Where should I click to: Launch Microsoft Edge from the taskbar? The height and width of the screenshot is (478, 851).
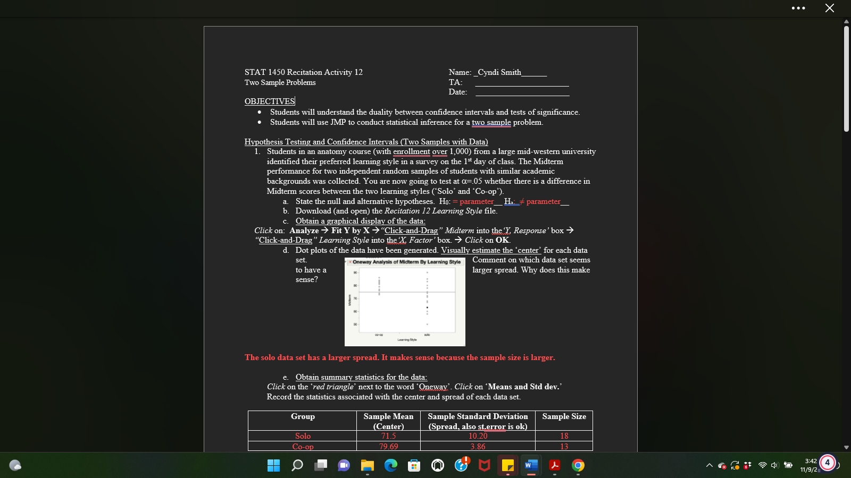391,465
